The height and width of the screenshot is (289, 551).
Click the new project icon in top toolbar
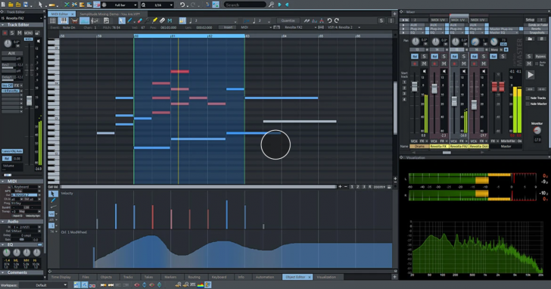4,5
